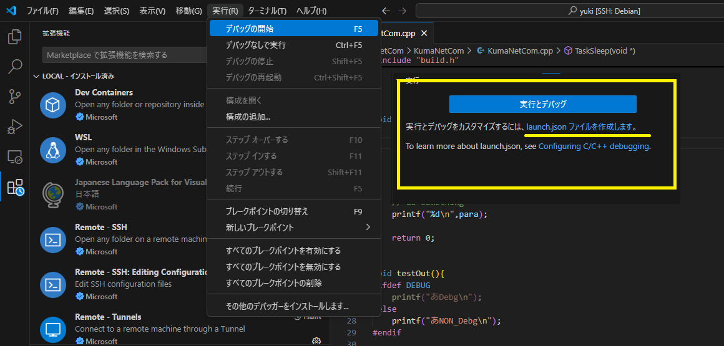The width and height of the screenshot is (724, 346).
Task: Select the Dev Containers extension title
Action: pyautogui.click(x=104, y=92)
